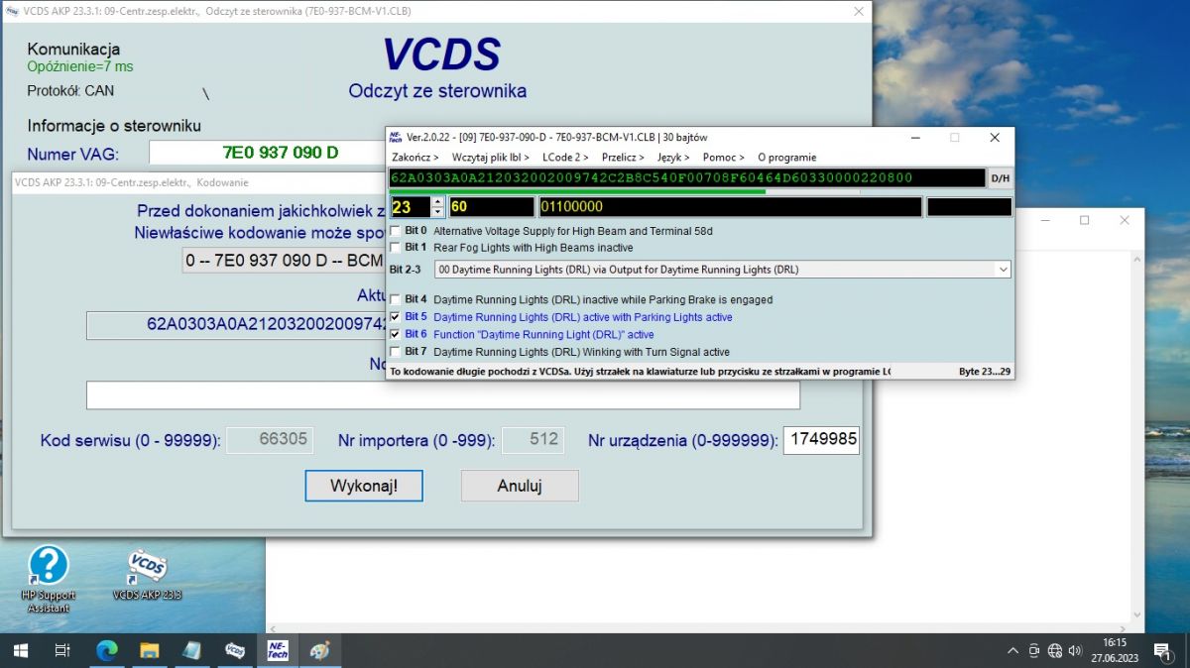Click the byte number field showing 23

pos(411,207)
